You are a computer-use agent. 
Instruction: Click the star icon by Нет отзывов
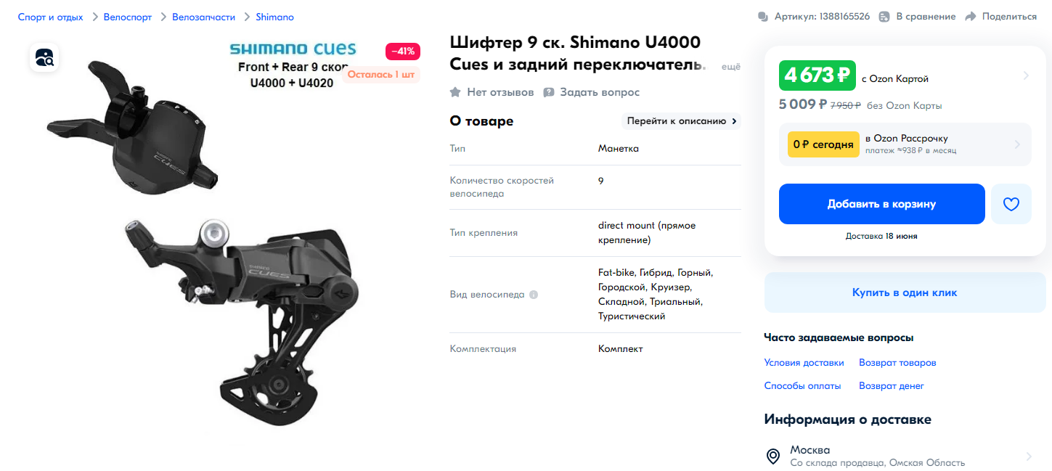tap(455, 92)
